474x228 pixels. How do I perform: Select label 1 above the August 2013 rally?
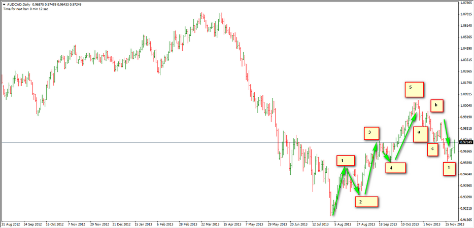(345, 161)
